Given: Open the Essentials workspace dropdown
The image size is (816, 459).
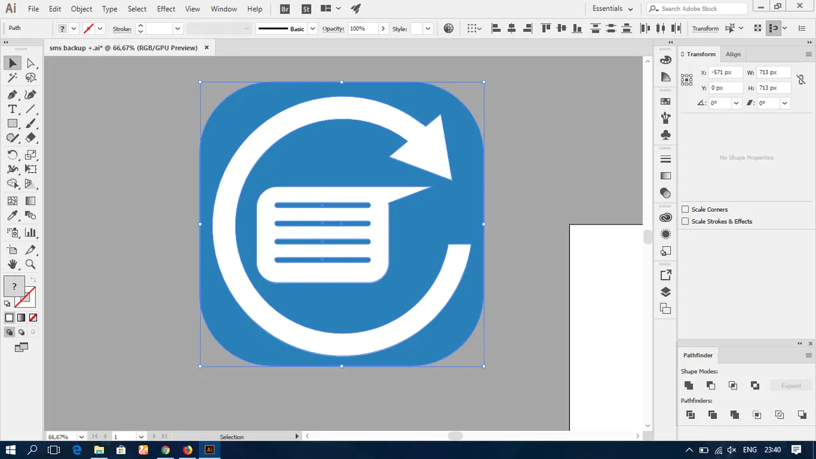Looking at the screenshot, I should tap(613, 9).
